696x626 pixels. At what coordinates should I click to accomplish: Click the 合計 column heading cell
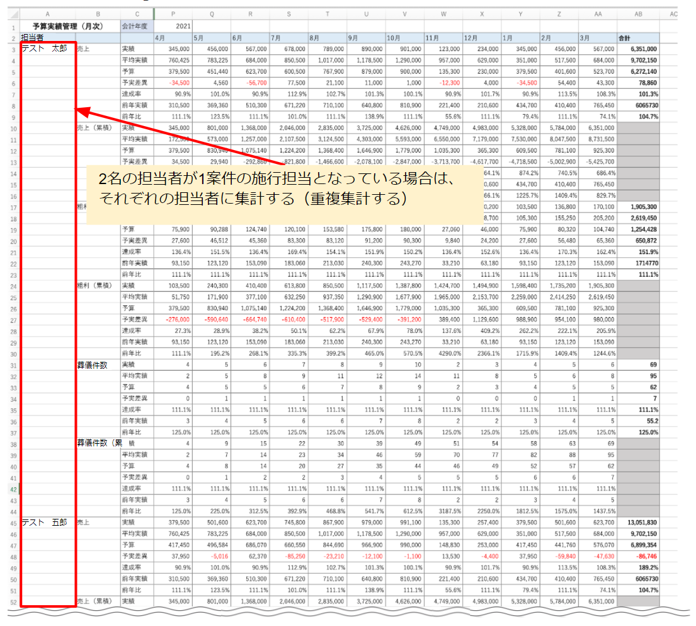638,38
